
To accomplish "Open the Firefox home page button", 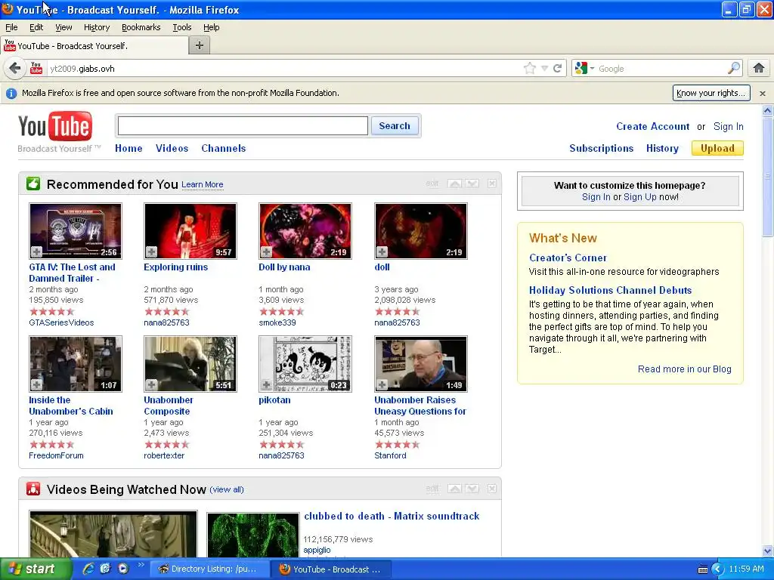I will tap(759, 68).
